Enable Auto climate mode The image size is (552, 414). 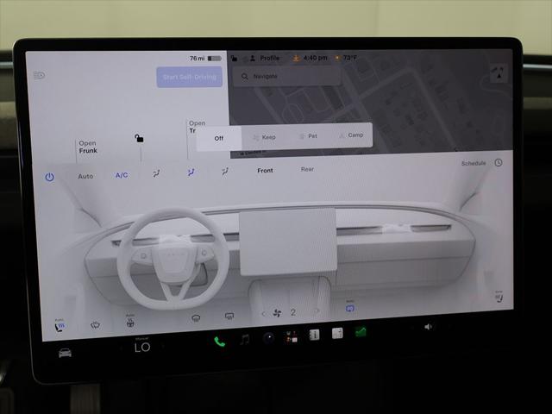pyautogui.click(x=85, y=176)
